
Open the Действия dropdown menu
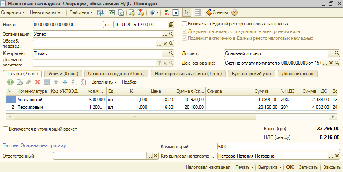coord(81,12)
